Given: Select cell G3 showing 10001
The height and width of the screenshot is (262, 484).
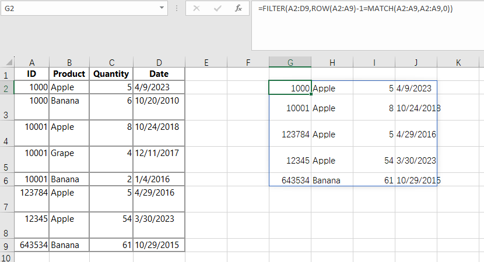Looking at the screenshot, I should pos(290,107).
